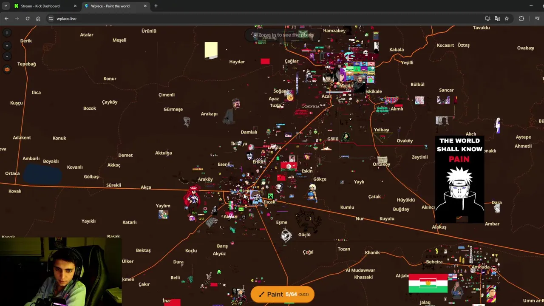Install the app via address bar icon
The width and height of the screenshot is (544, 306).
(x=487, y=19)
